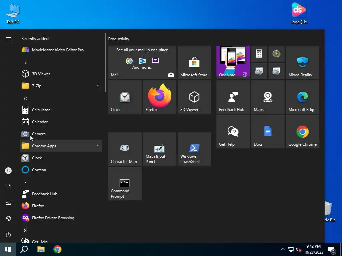
Task: Click the letter F section header
Action: tap(25, 182)
